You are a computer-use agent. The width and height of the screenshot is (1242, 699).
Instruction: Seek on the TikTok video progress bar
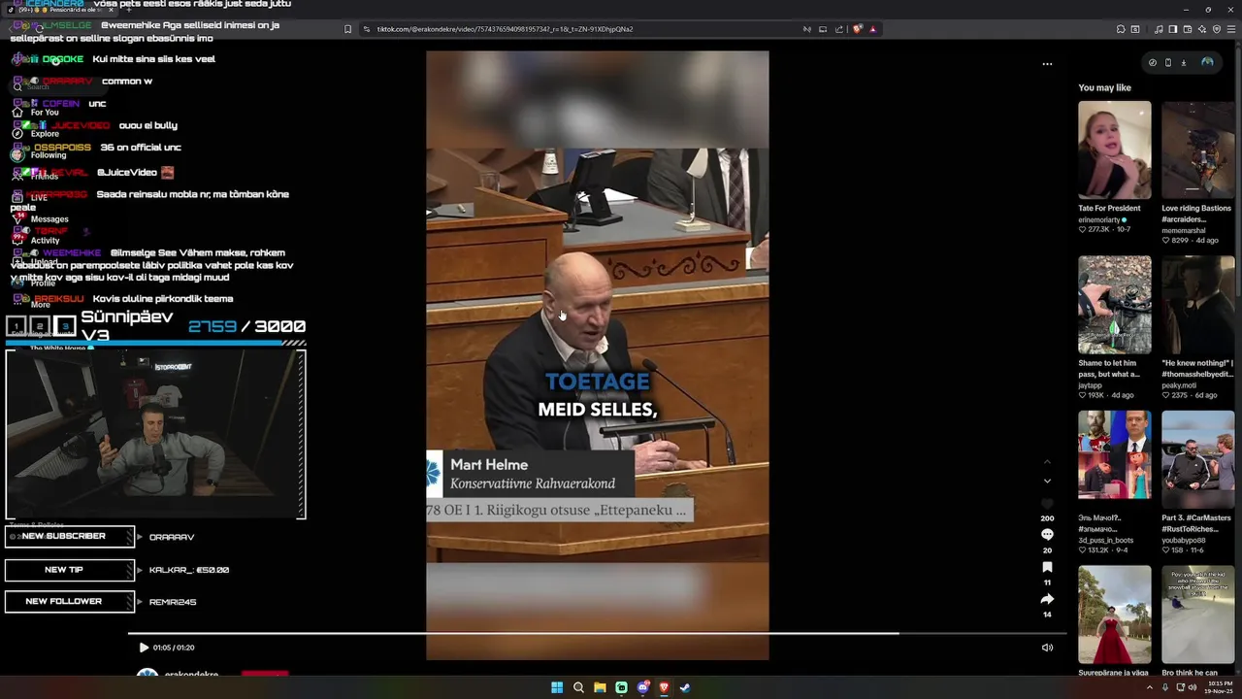click(x=597, y=634)
